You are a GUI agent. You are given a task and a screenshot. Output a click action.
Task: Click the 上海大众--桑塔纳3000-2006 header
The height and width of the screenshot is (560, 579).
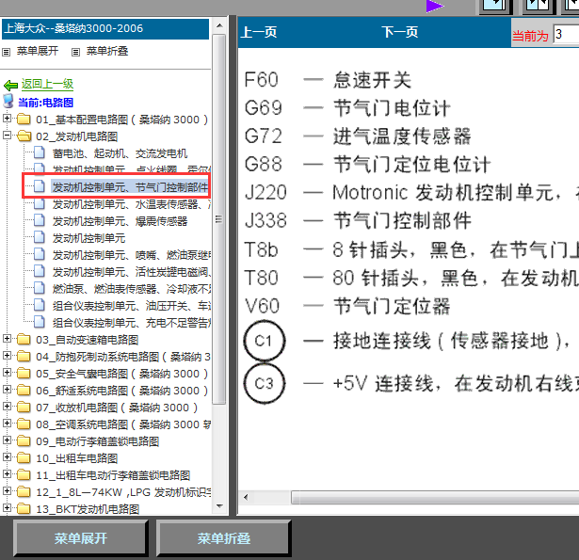pos(105,29)
